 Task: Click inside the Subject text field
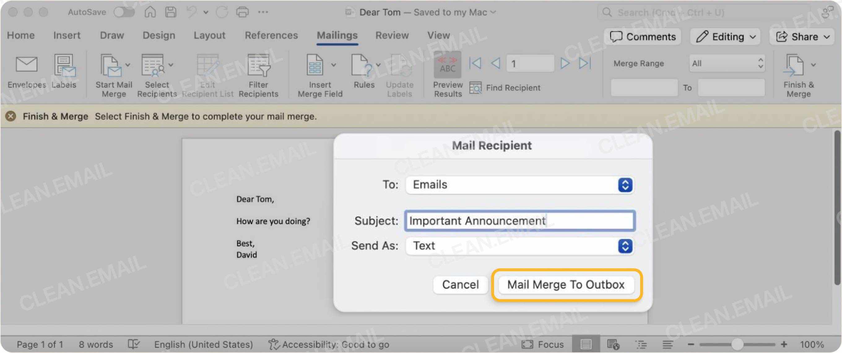click(520, 220)
